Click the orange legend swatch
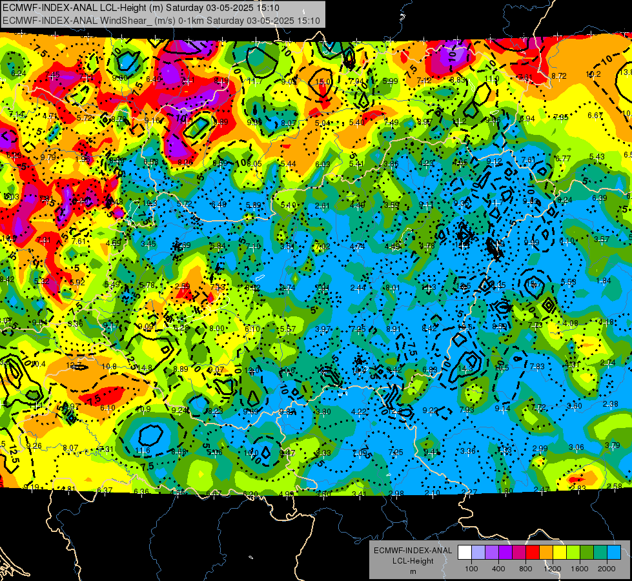The width and height of the screenshot is (632, 581). 546,553
